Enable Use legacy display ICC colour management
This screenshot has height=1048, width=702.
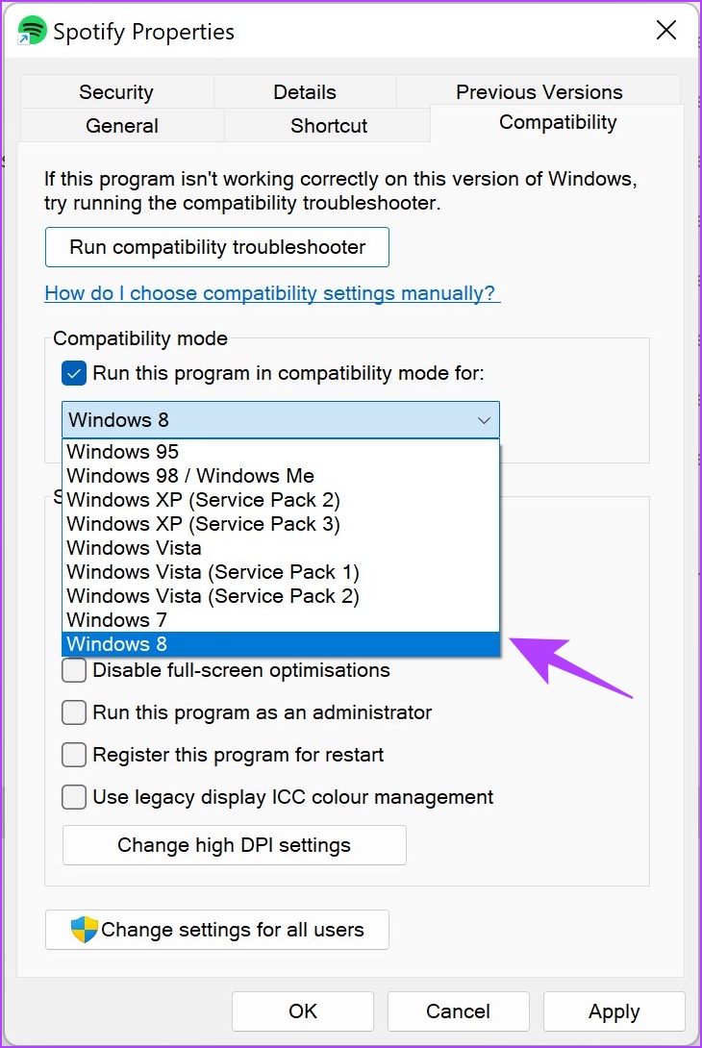74,797
